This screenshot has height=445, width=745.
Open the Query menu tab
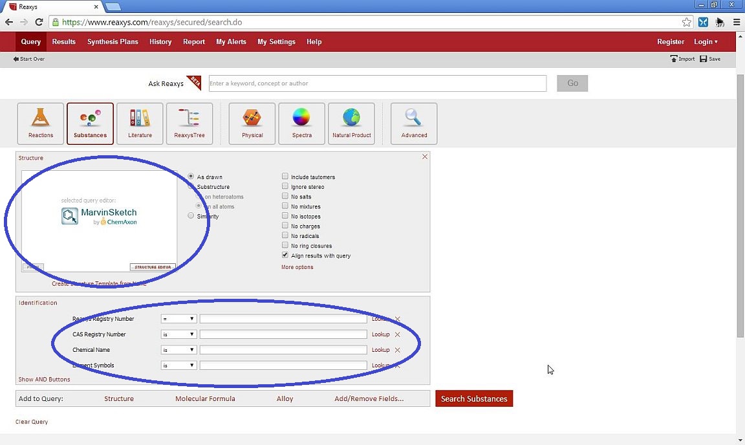[x=31, y=42]
